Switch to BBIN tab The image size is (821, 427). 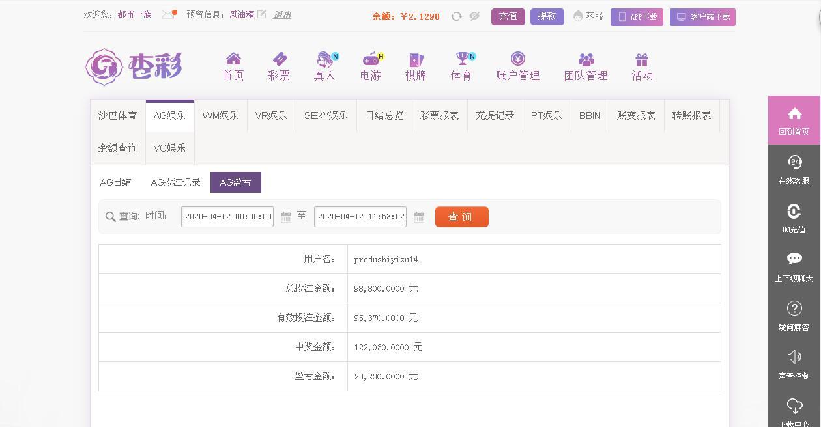[590, 116]
